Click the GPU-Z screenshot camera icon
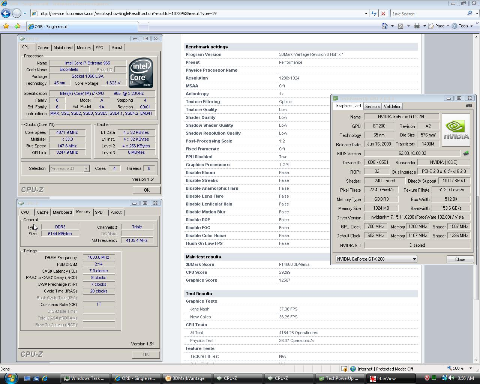This screenshot has width=480, height=384. click(x=469, y=106)
